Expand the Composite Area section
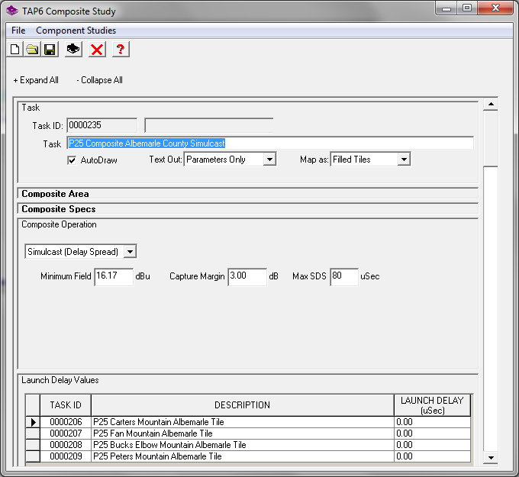The image size is (519, 477). pos(247,194)
